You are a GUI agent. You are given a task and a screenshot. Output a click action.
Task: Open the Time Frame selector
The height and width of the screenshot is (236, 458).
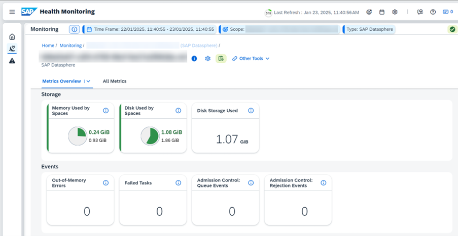coord(150,29)
